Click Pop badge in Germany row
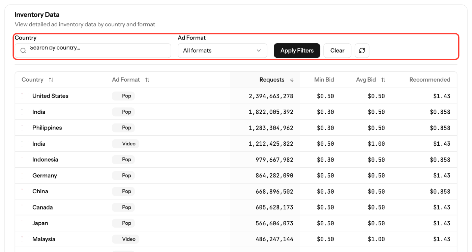The image size is (472, 252). 123,175
